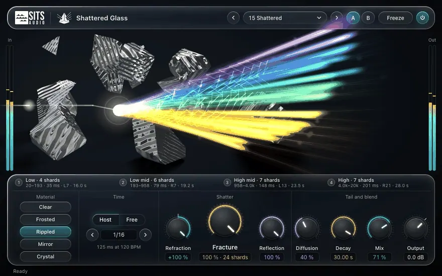
Task: Click the Refraction knob
Action: (178, 228)
